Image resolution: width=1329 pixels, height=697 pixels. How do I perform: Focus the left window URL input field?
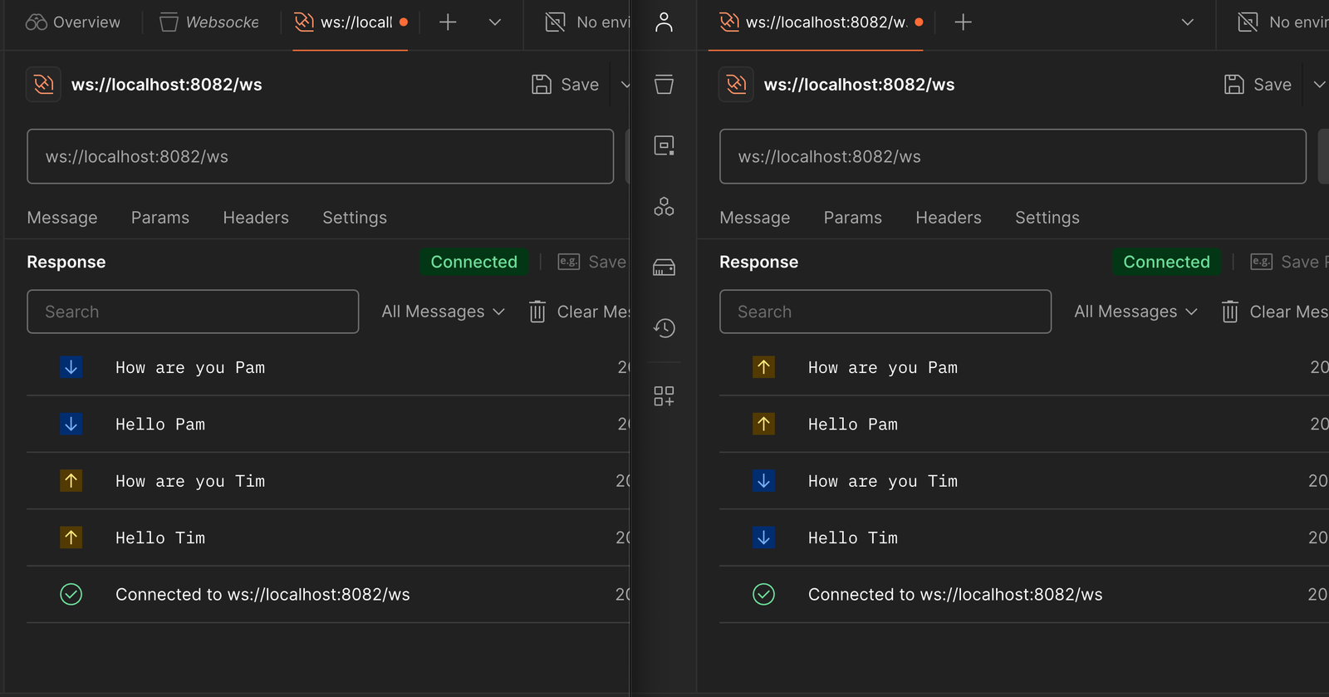point(320,156)
